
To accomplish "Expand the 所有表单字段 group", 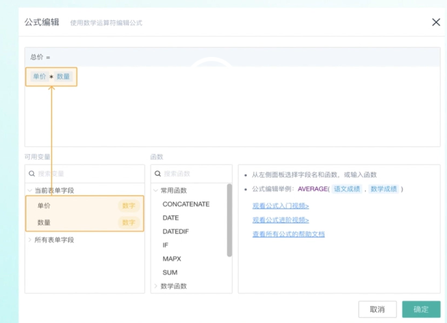I will pos(30,240).
